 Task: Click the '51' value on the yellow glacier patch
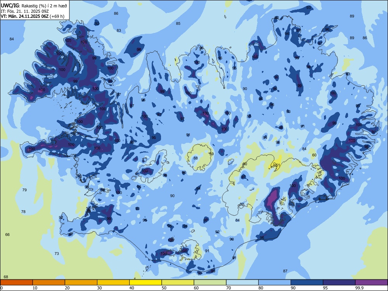point(278,165)
